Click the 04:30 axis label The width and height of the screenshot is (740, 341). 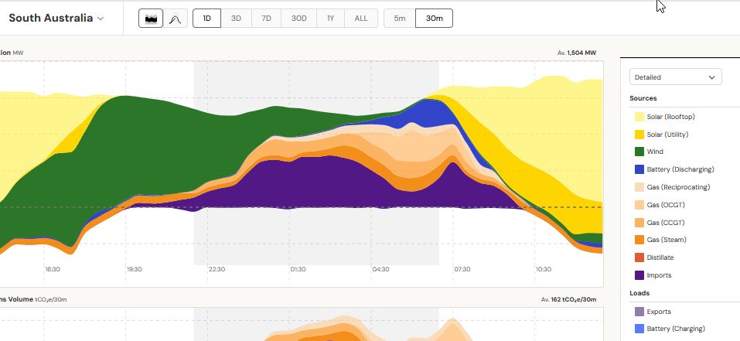(x=380, y=269)
